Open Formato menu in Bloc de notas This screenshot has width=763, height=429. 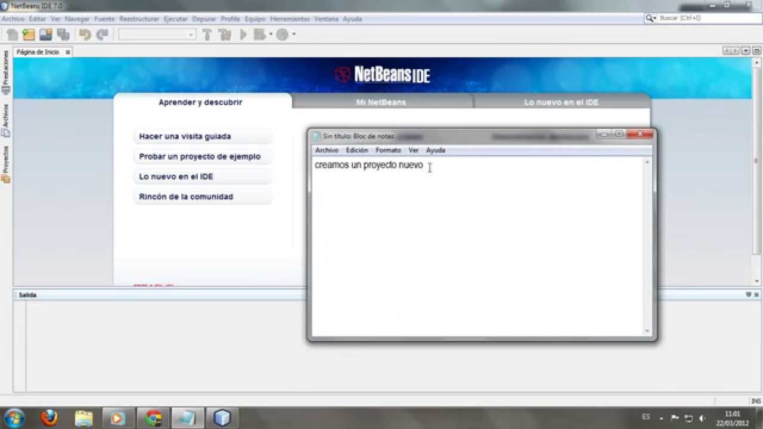(x=388, y=151)
